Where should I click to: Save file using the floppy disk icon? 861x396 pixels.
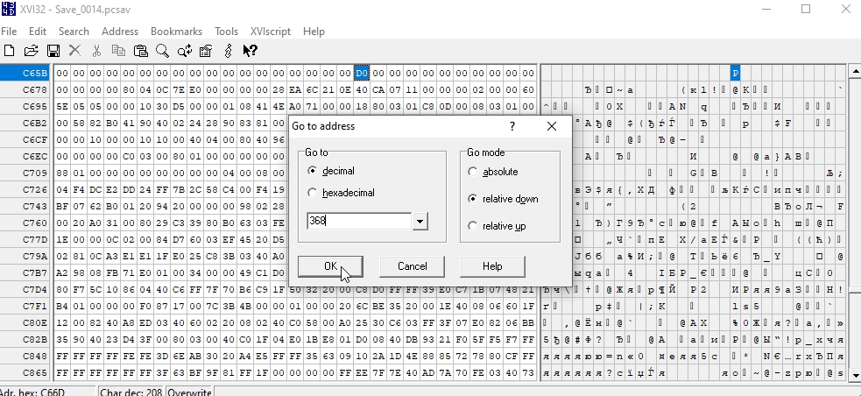point(53,51)
